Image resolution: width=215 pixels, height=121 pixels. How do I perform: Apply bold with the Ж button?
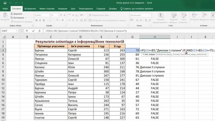tap(37, 20)
